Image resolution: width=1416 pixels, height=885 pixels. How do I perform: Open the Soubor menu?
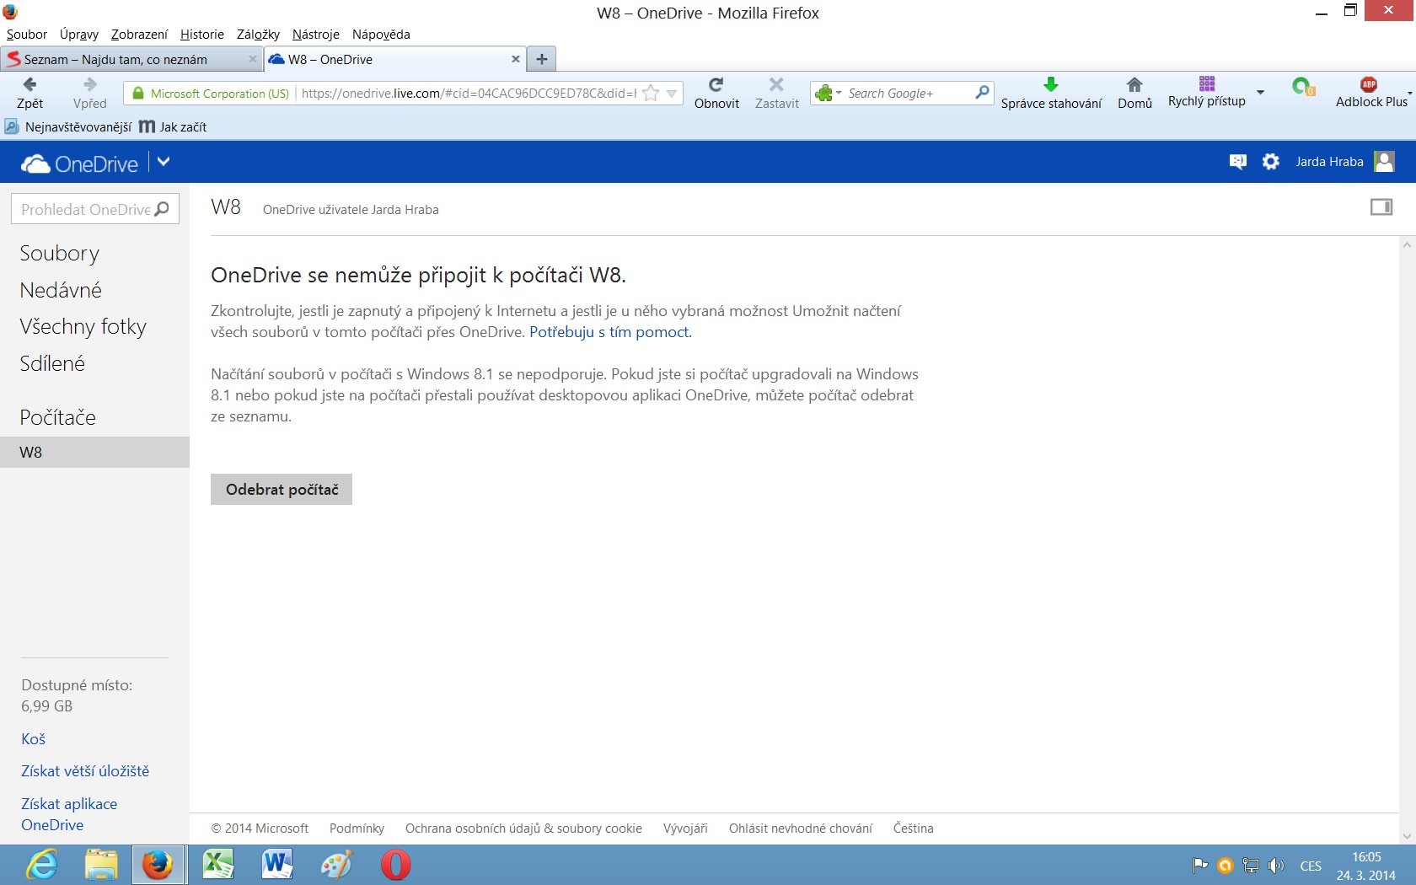click(27, 35)
